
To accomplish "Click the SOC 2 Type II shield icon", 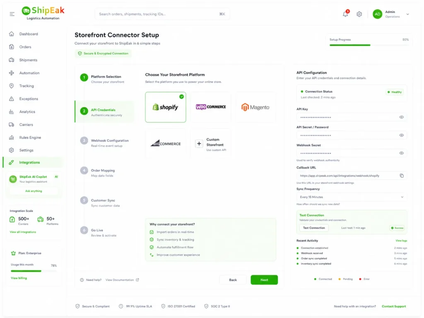I will click(x=206, y=306).
